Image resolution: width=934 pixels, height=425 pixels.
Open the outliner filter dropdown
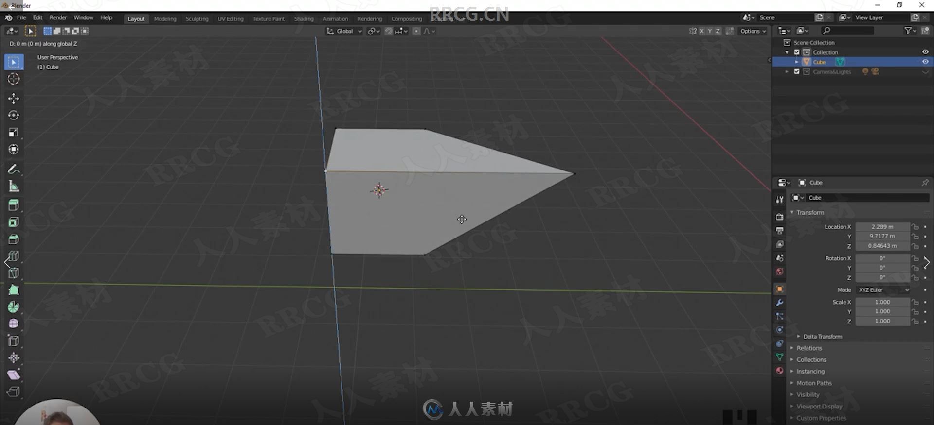tap(910, 31)
